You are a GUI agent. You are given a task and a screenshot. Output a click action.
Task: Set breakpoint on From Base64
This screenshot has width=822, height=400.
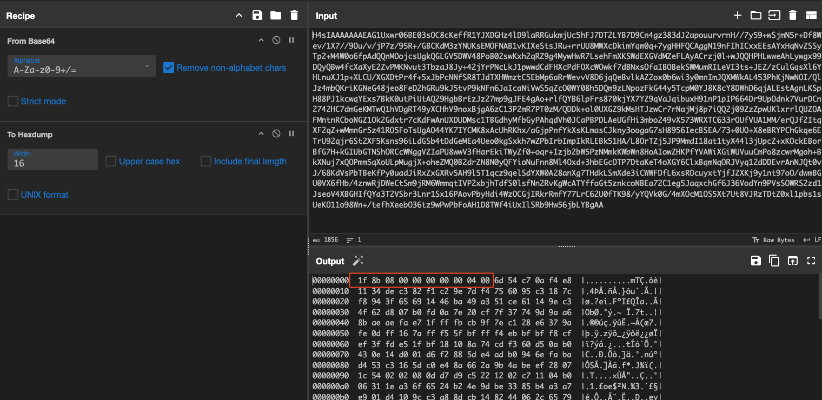point(291,41)
